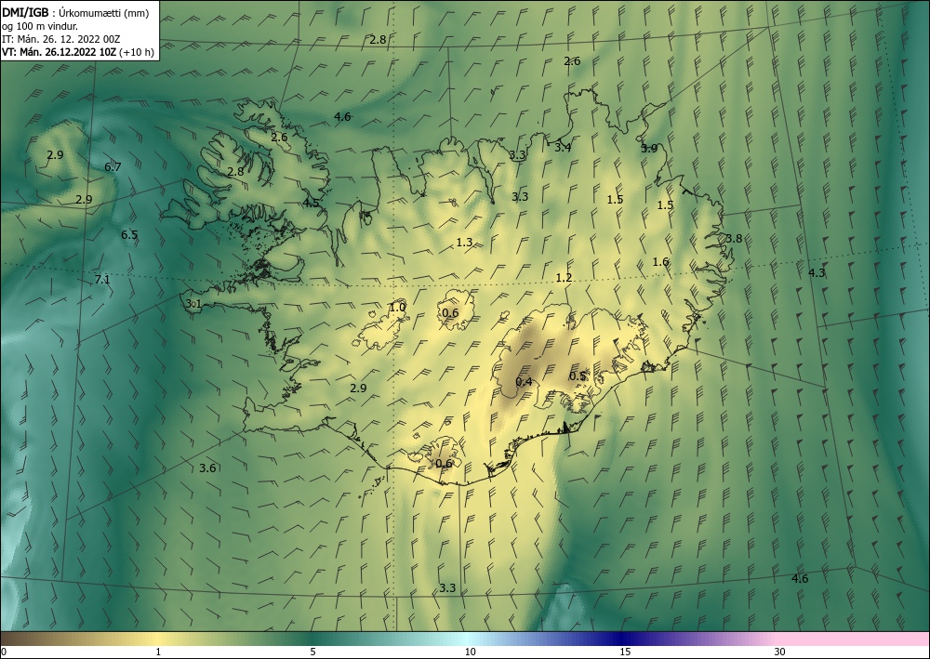Select the 1.0 value on Langjökull glacier
The image size is (930, 659).
pos(397,308)
